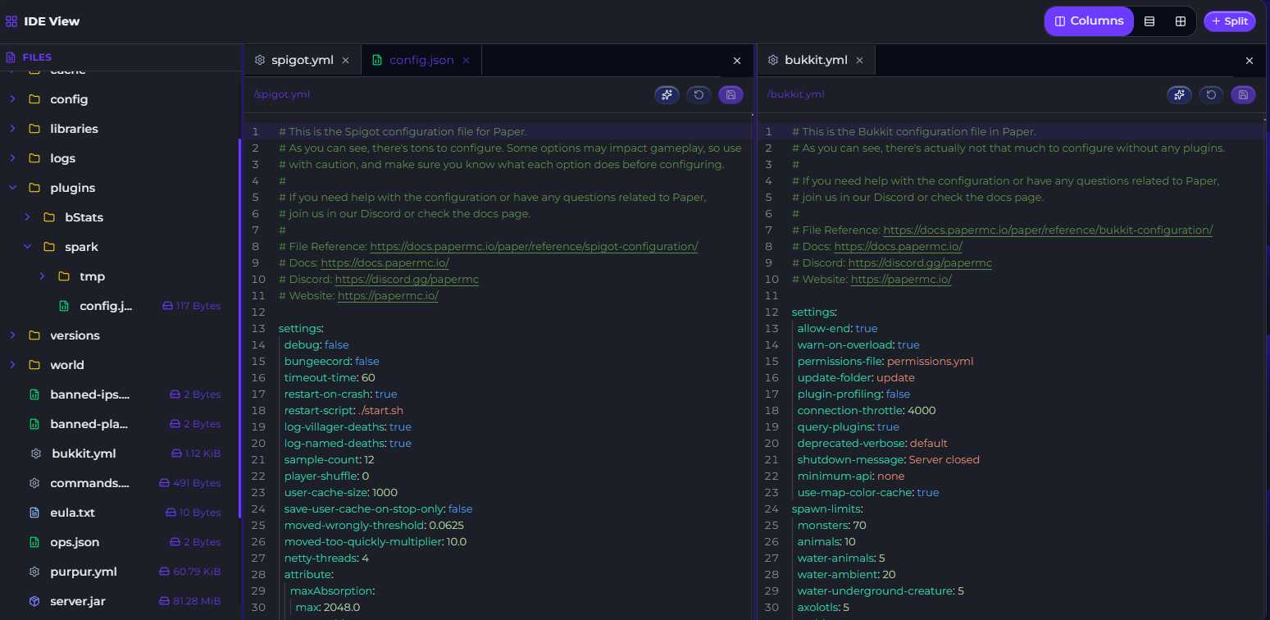Viewport: 1270px width, 620px height.
Task: Click the ops.json file icon
Action: 34,542
